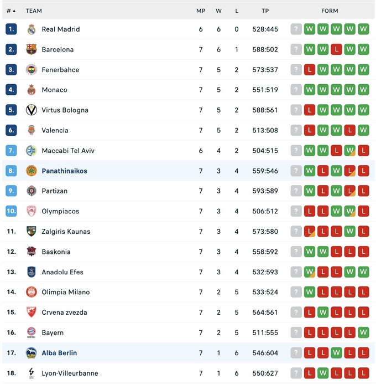Click Bayern's green W form badge
Screen dimensions: 376x384
(363, 332)
